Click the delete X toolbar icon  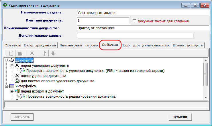[x=32, y=53]
